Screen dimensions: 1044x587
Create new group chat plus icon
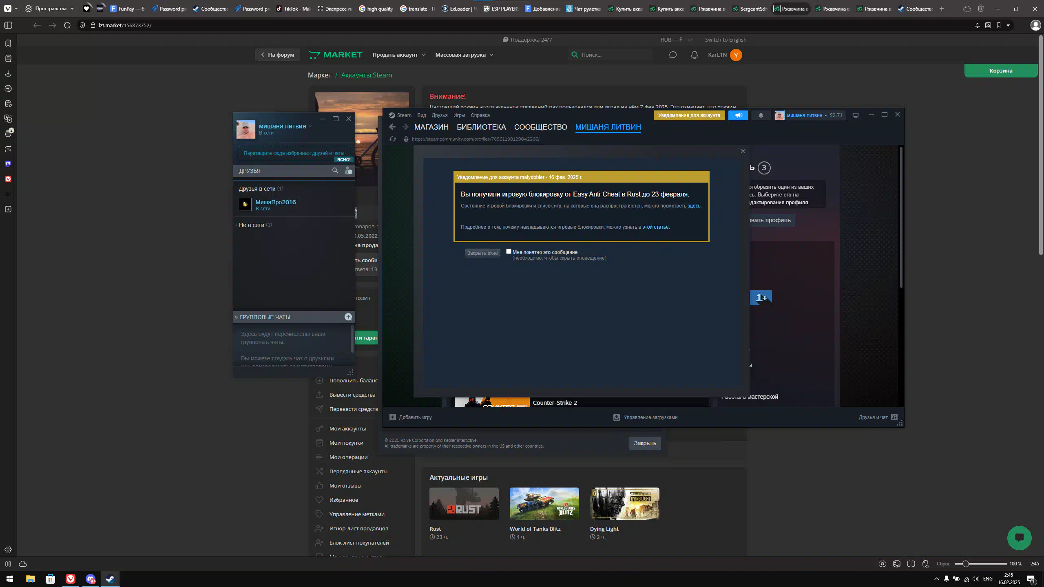point(348,317)
